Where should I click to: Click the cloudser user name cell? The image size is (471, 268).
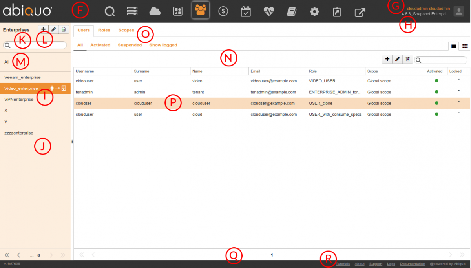84,104
